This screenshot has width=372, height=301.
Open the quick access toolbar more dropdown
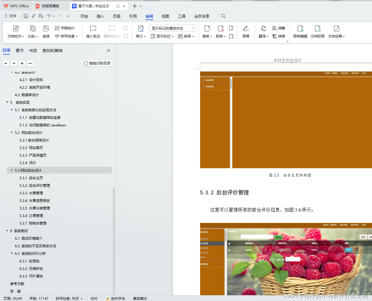pyautogui.click(x=68, y=16)
